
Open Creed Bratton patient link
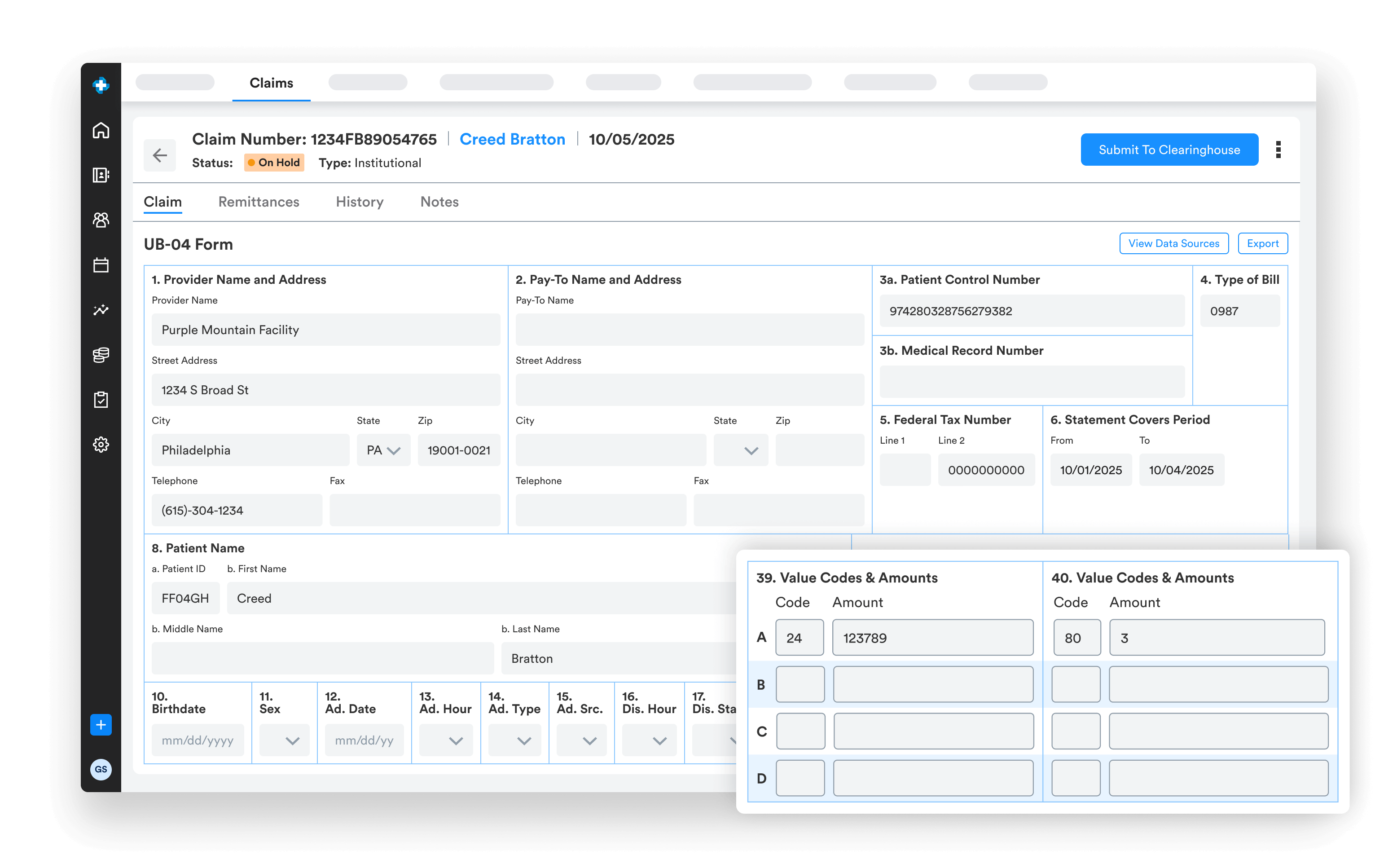512,140
